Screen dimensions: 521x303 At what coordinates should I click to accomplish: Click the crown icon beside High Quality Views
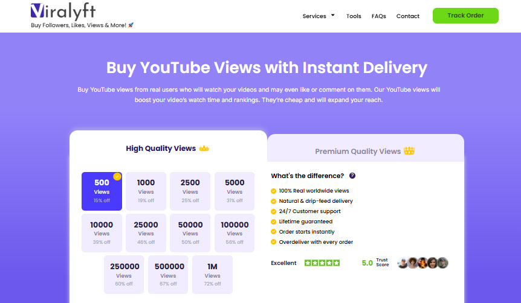pyautogui.click(x=204, y=148)
